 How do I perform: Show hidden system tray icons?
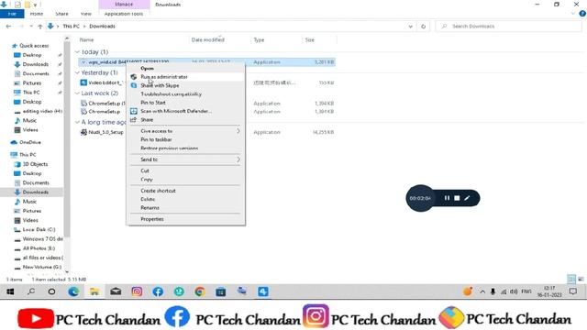tap(482, 291)
